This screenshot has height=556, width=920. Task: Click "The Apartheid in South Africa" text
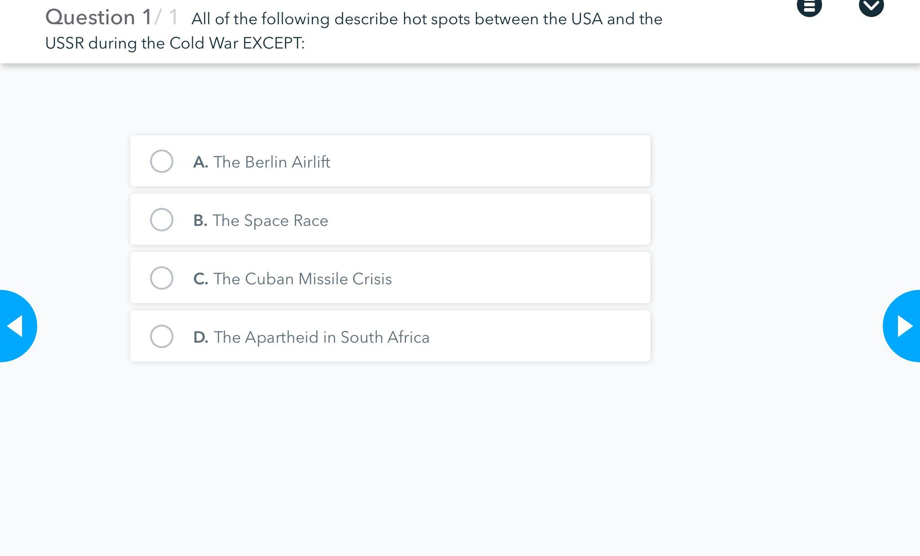[x=322, y=337]
